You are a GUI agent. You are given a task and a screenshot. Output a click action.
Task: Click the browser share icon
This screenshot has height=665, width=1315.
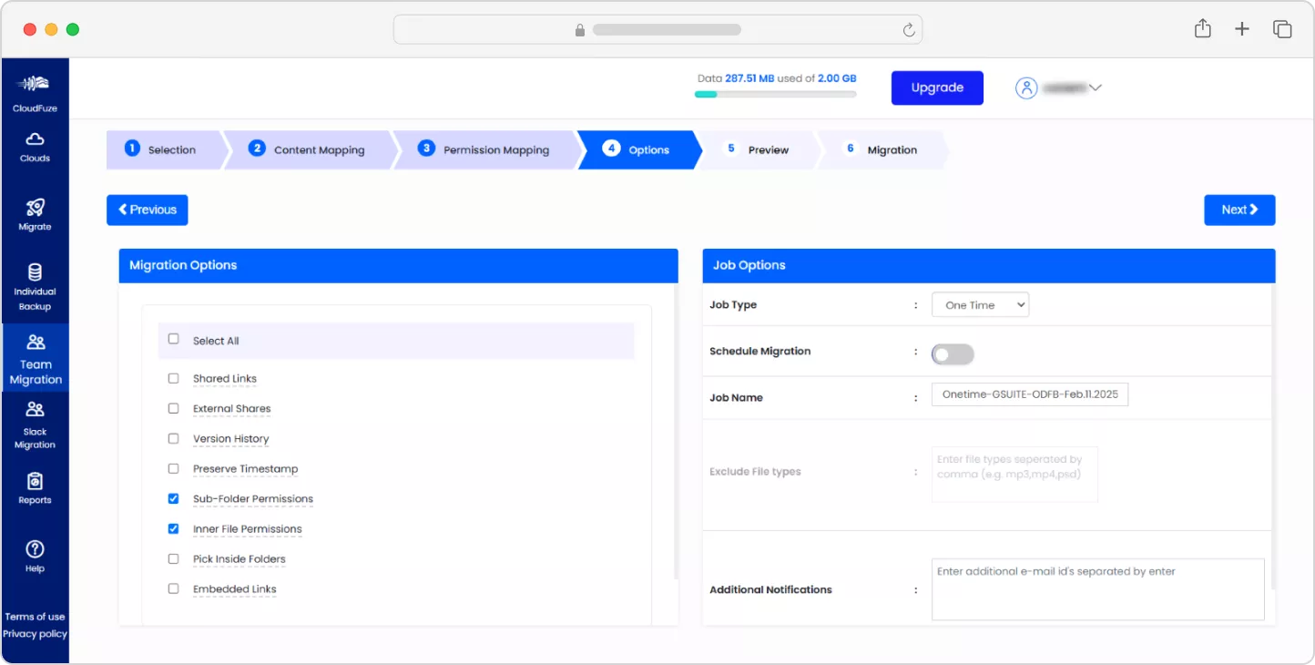[1202, 28]
